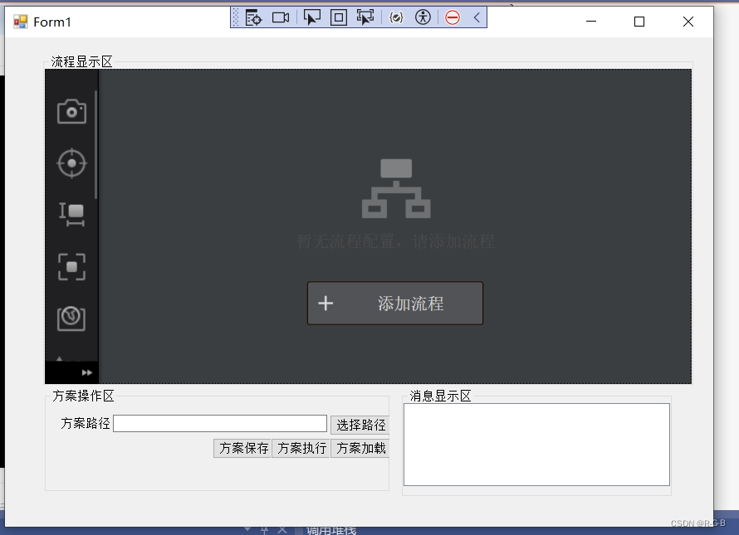Select the crosshair locate tool in sidebar
739x535 pixels.
[71, 163]
